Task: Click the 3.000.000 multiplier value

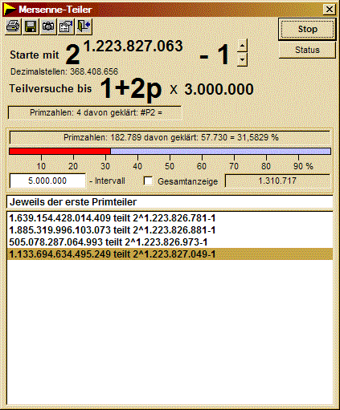Action: point(219,89)
